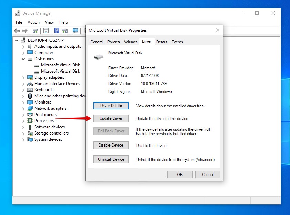Click the blue question mark Help icon
Viewport: 290px width, 215px height.
(x=56, y=31)
